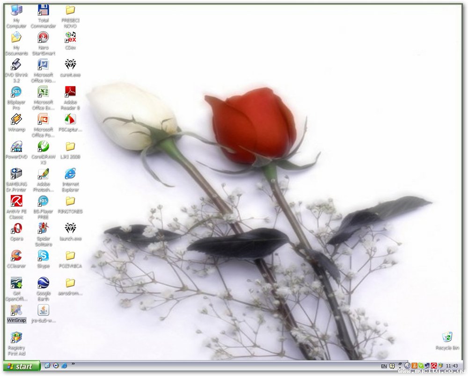
Task: Click the Microsoft Office Word shortcut
Action: pos(43,71)
